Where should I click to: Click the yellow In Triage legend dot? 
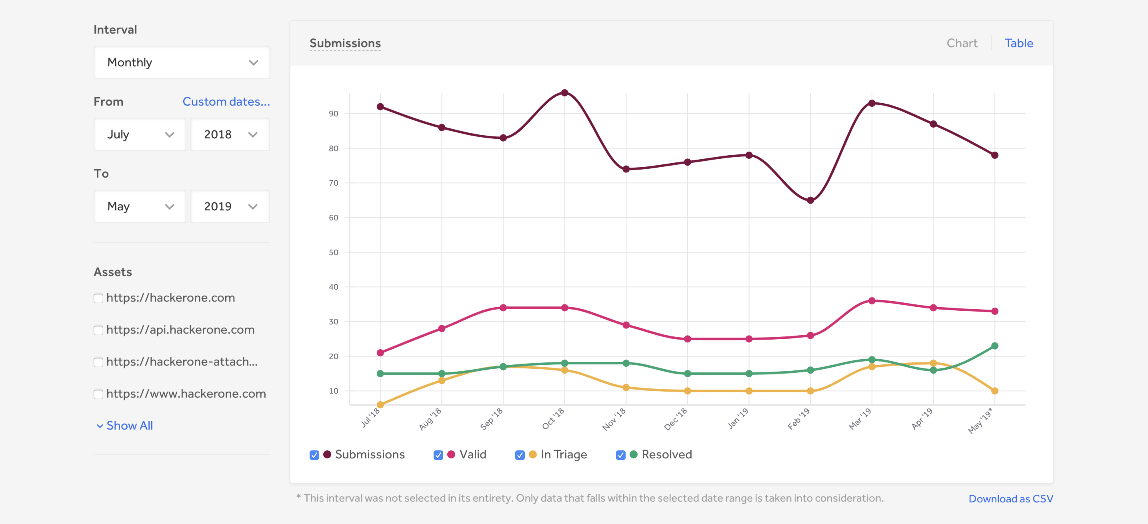point(532,454)
